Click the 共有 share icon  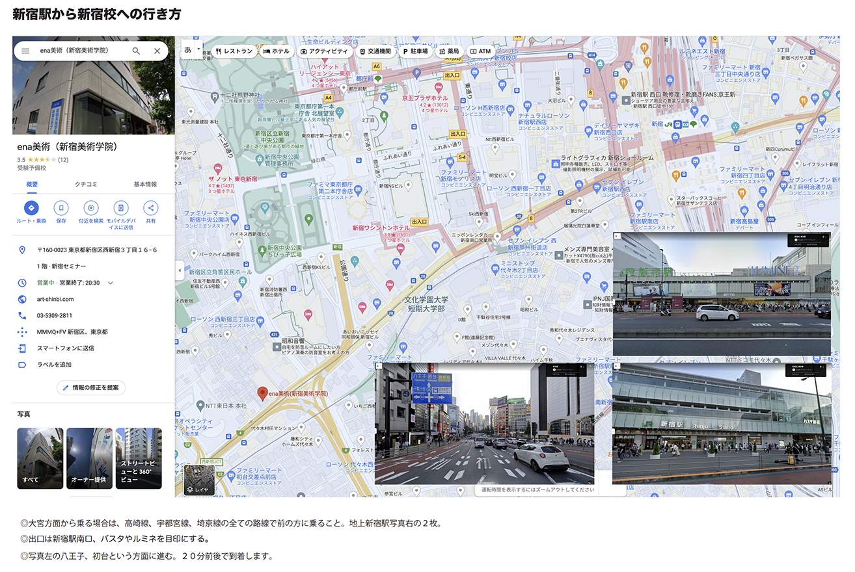[x=150, y=208]
